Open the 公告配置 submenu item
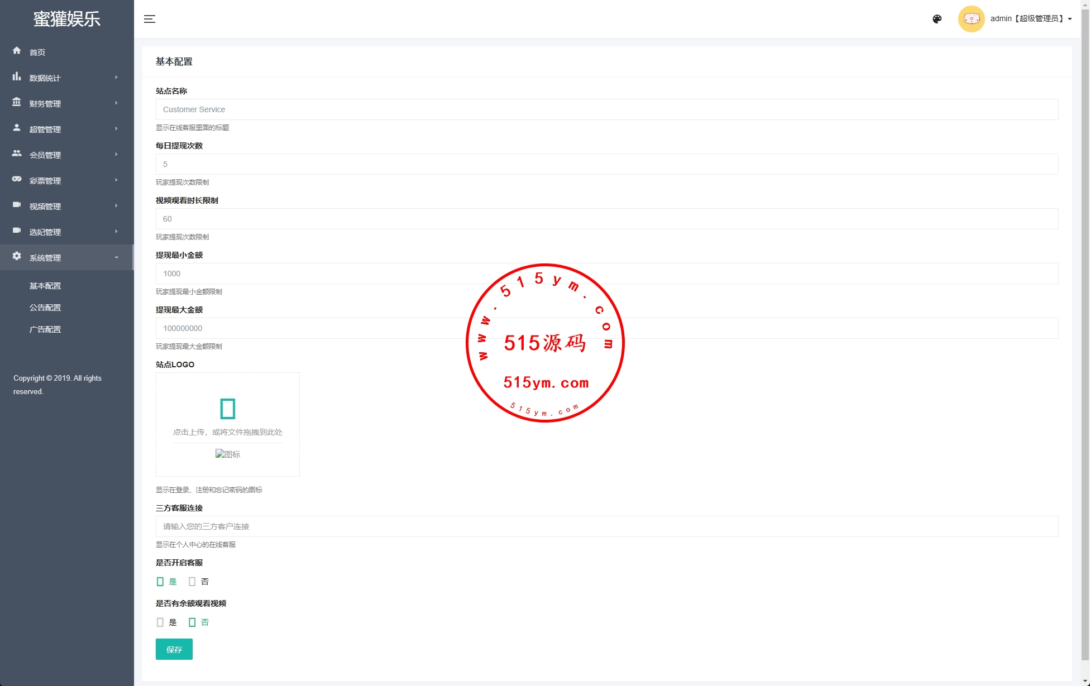The height and width of the screenshot is (686, 1090). 45,308
